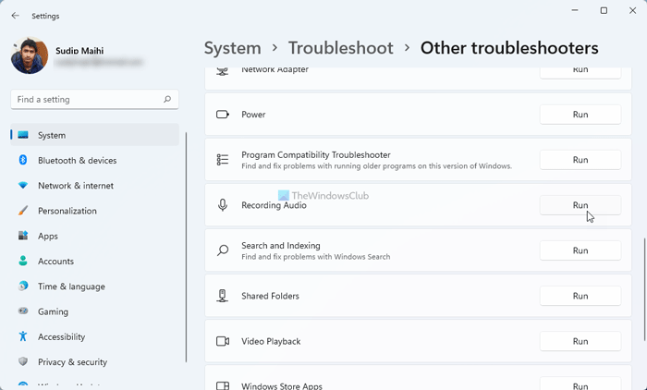
Task: Click the Apps icon in sidebar
Action: tap(23, 237)
